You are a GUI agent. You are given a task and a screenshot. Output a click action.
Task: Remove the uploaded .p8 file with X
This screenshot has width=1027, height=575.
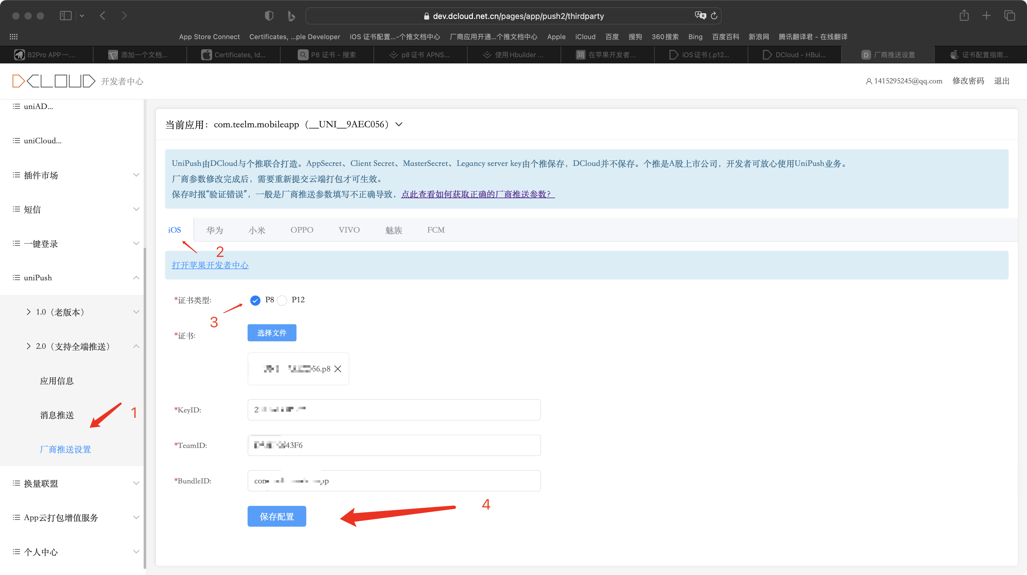(338, 369)
